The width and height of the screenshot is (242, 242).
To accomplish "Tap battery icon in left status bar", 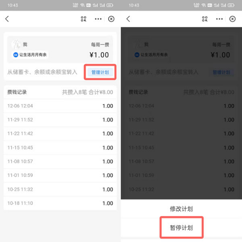I will point(110,5).
